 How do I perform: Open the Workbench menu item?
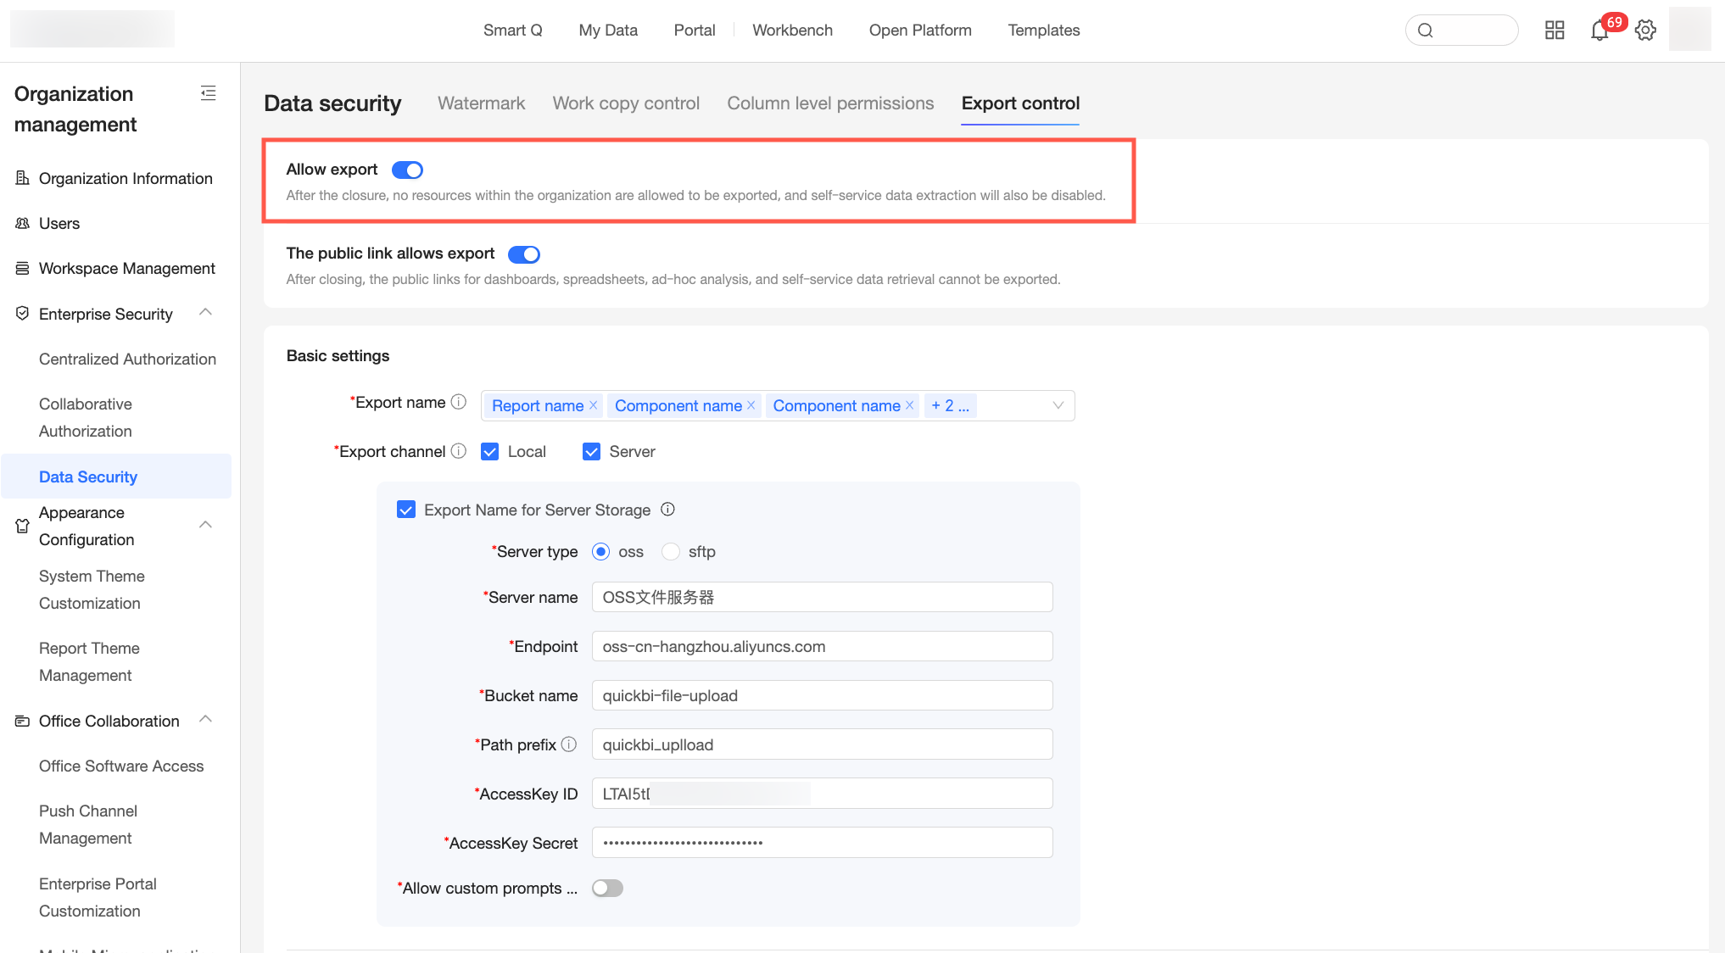click(792, 31)
